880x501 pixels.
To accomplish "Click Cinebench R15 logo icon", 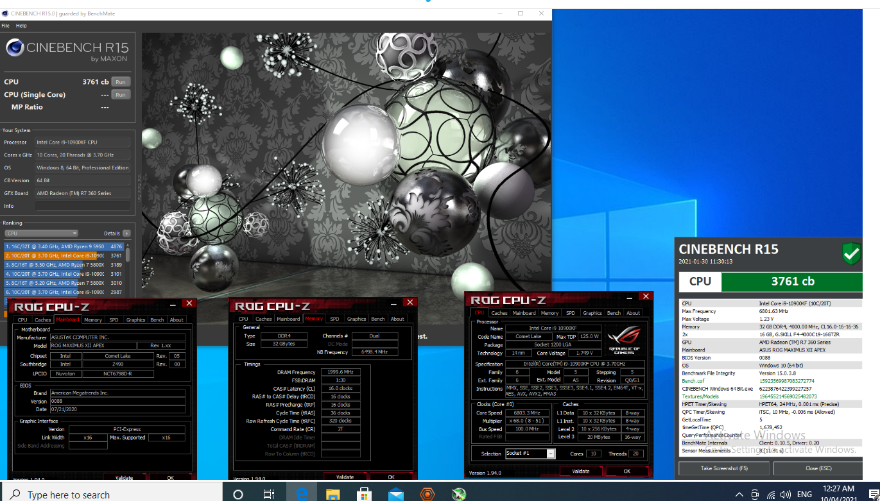I will pos(15,47).
